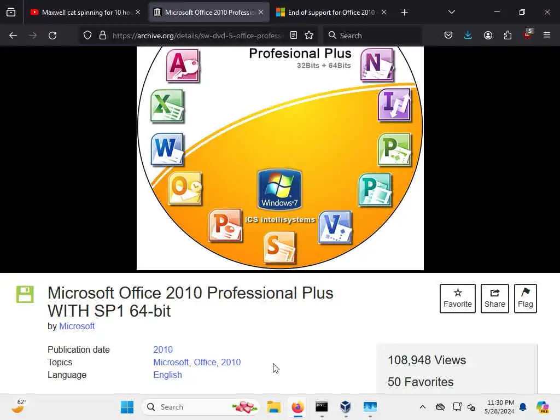Image resolution: width=560 pixels, height=420 pixels.
Task: Click the item title Microsoft Office 2010 Professional Plus
Action: point(190,302)
